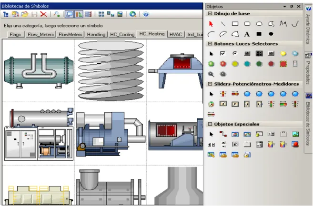The height and width of the screenshot is (206, 313).
Task: Open the Objetos panel dropdown arrow
Action: coord(285,7)
